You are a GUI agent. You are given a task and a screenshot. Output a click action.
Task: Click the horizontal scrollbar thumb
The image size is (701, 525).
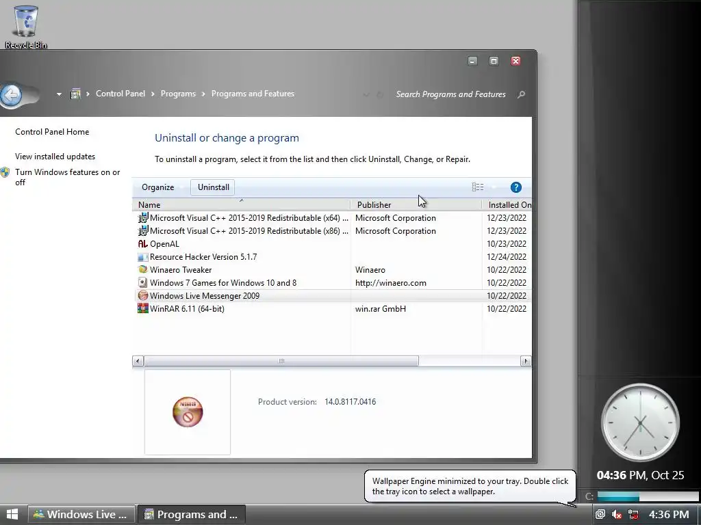click(x=281, y=361)
